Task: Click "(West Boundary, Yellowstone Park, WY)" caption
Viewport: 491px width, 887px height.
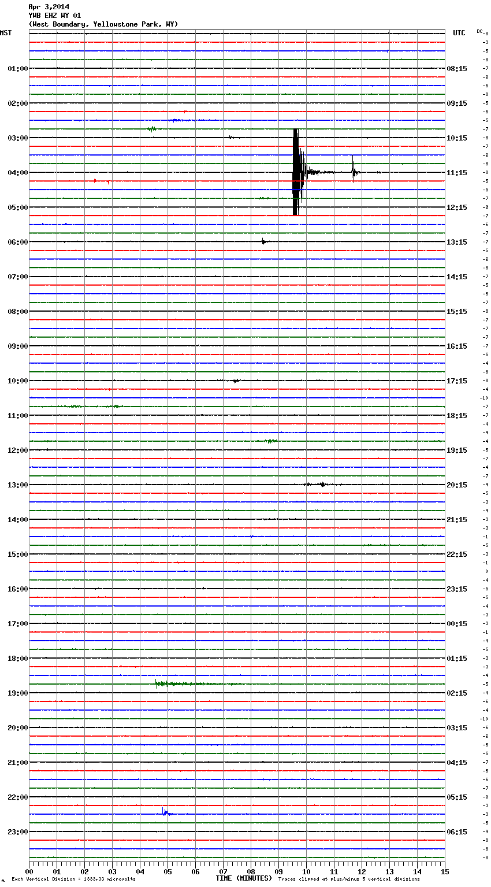Action: click(x=103, y=24)
